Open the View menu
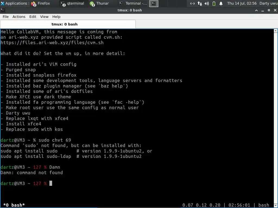 tap(44, 17)
